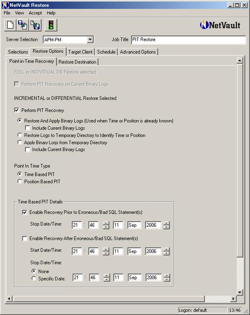Decrease the Start Date/Time date spinner
This screenshot has width=250, height=315.
167,254
